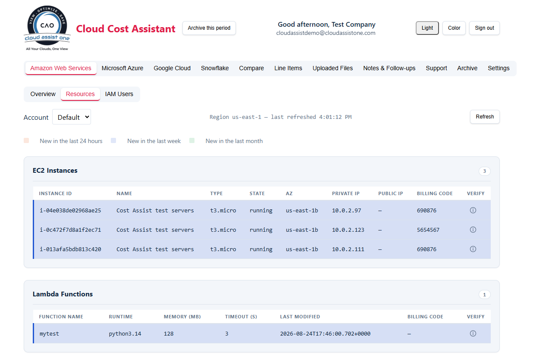
Task: Click the Archive this period button
Action: [x=209, y=28]
